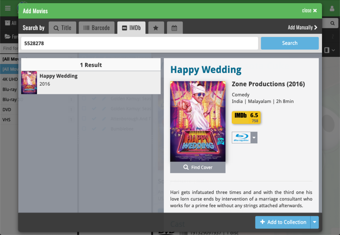Click the pencil edit icon for Attenborough
The height and width of the screenshot is (235, 340).
pyautogui.click(x=104, y=119)
